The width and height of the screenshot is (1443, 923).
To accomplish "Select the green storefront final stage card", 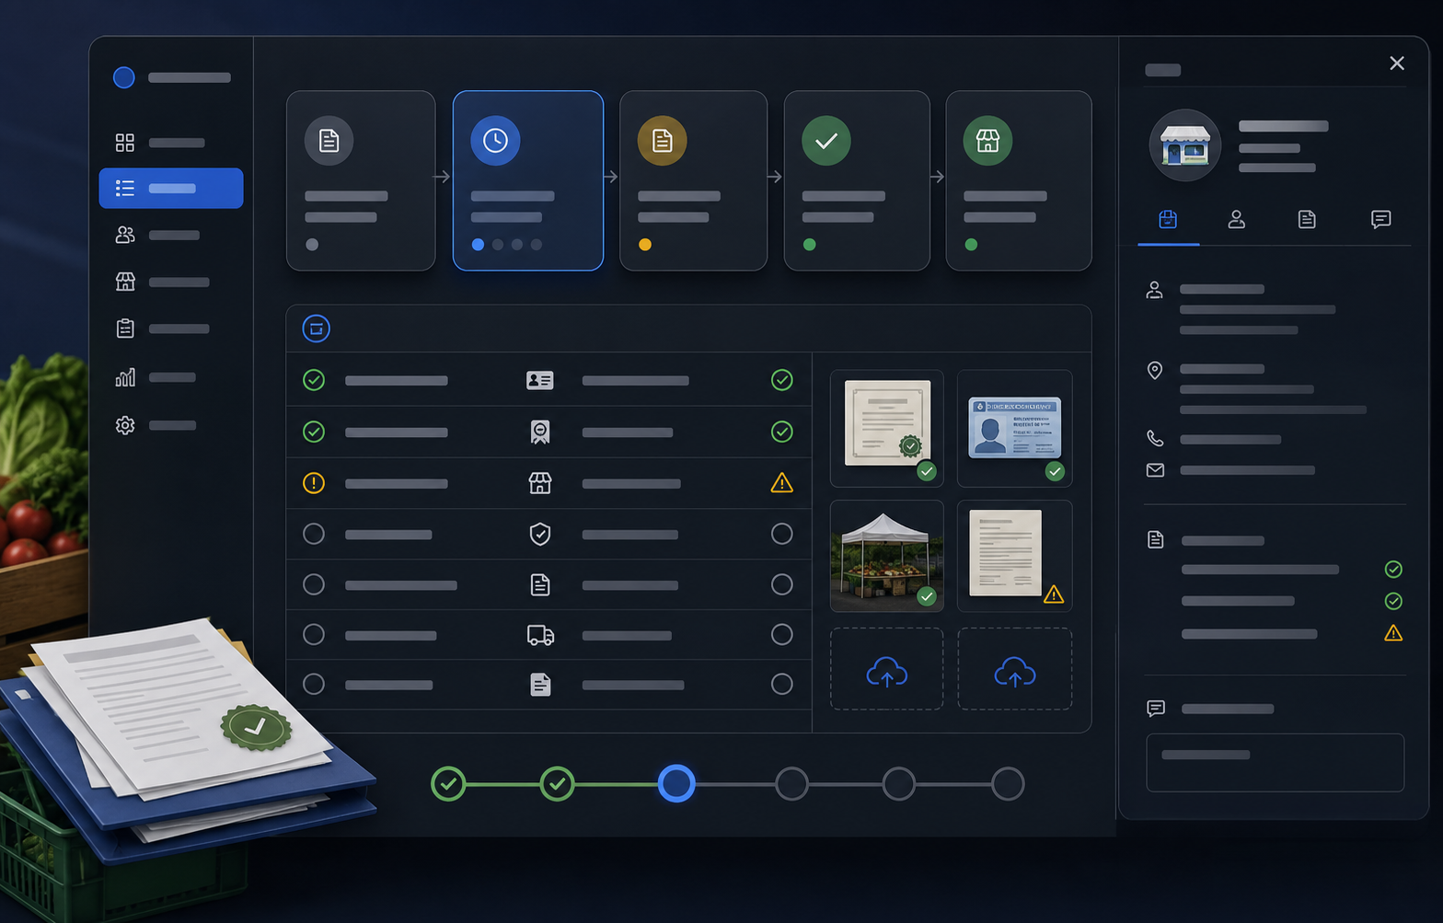I will 1019,180.
